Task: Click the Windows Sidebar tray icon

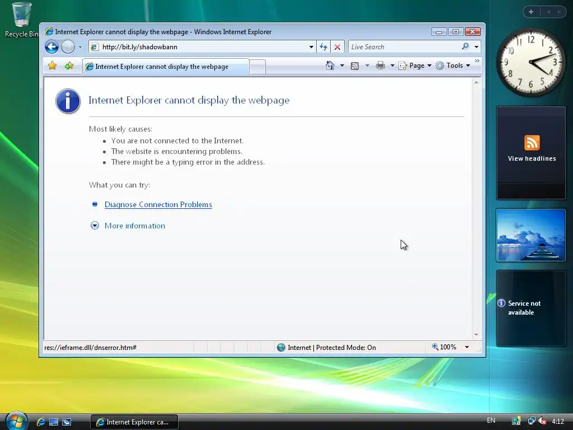Action: point(516,421)
